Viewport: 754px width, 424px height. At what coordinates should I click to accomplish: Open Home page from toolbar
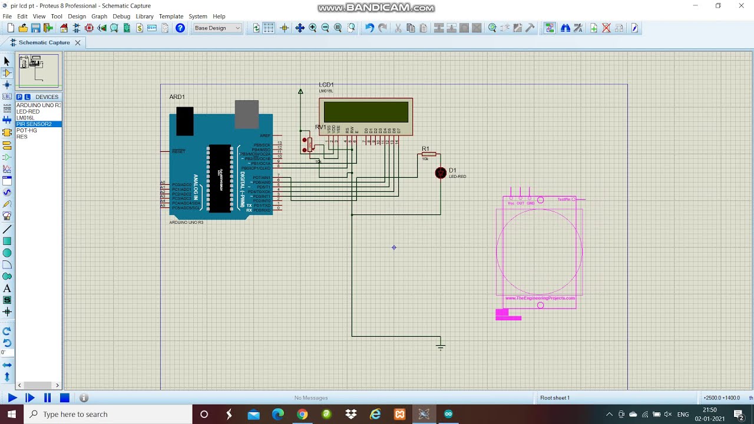pyautogui.click(x=64, y=28)
